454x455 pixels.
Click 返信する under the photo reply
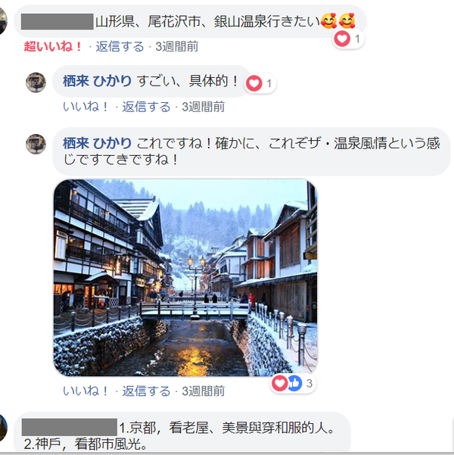pyautogui.click(x=146, y=391)
